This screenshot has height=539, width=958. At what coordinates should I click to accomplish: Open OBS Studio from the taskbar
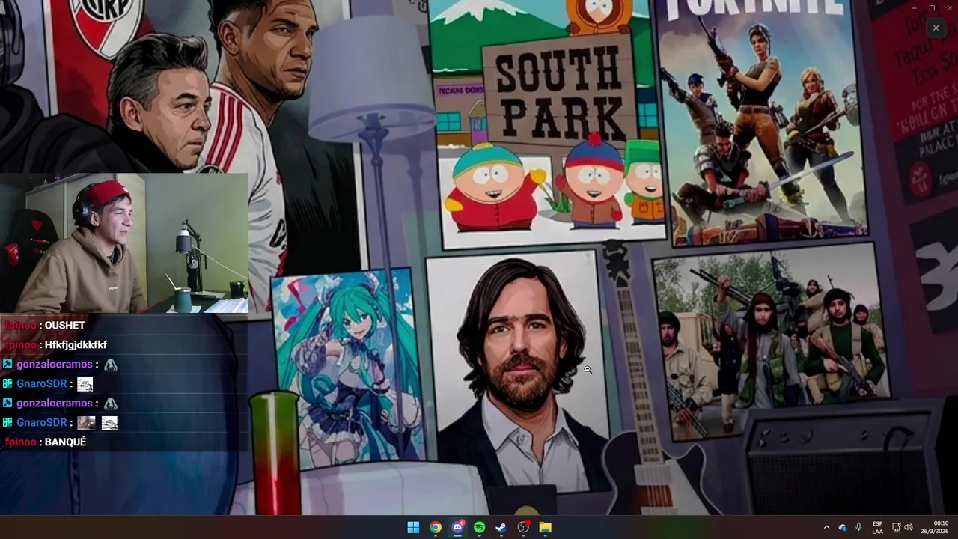point(523,527)
